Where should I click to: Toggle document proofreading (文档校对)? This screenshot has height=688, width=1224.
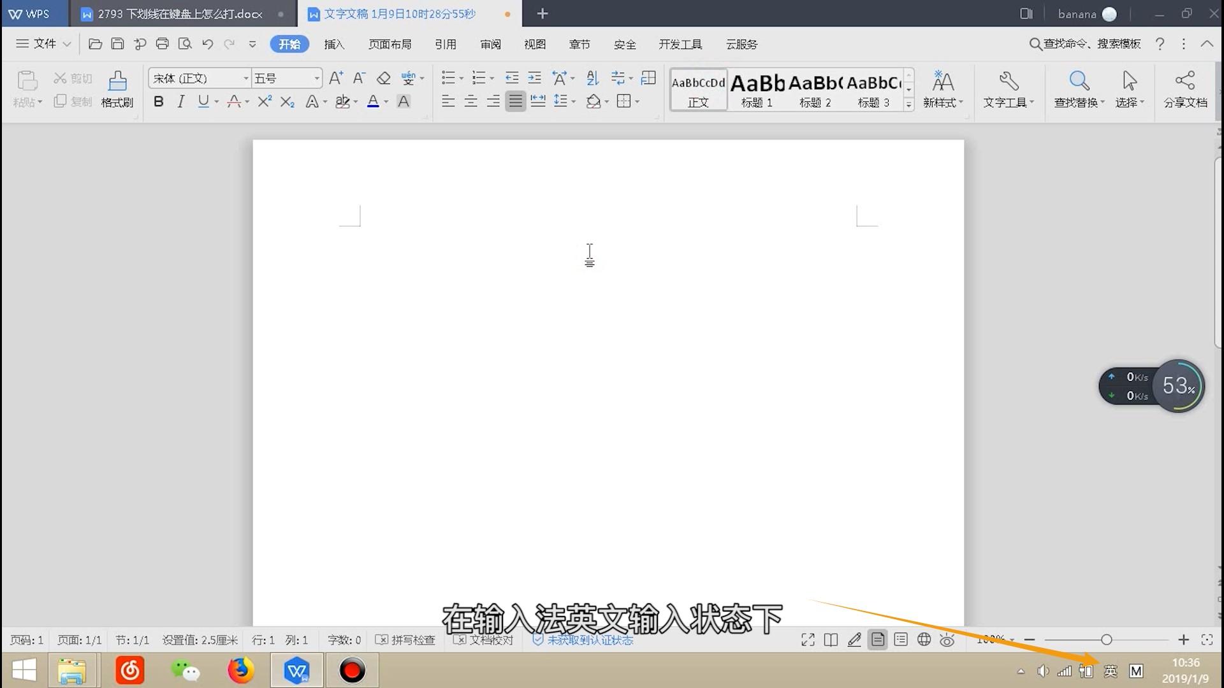pos(483,640)
